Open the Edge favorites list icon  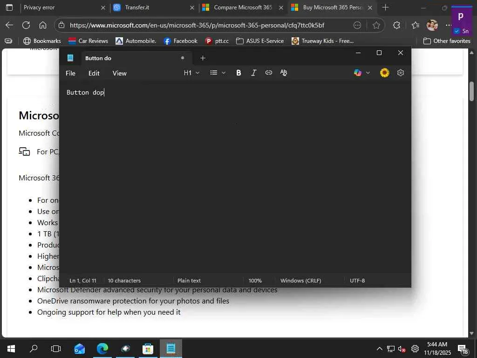(415, 25)
